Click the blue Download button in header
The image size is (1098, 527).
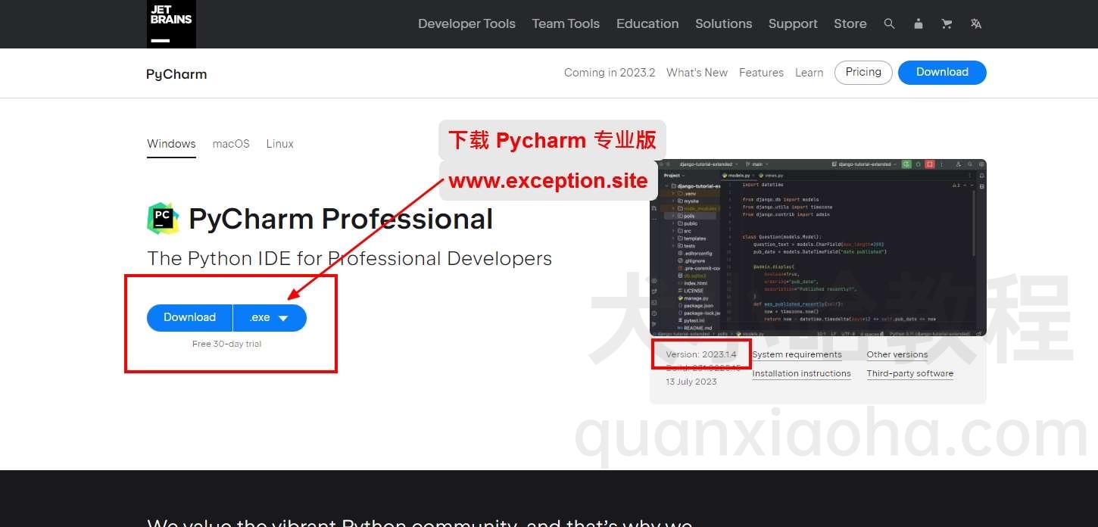(x=942, y=73)
